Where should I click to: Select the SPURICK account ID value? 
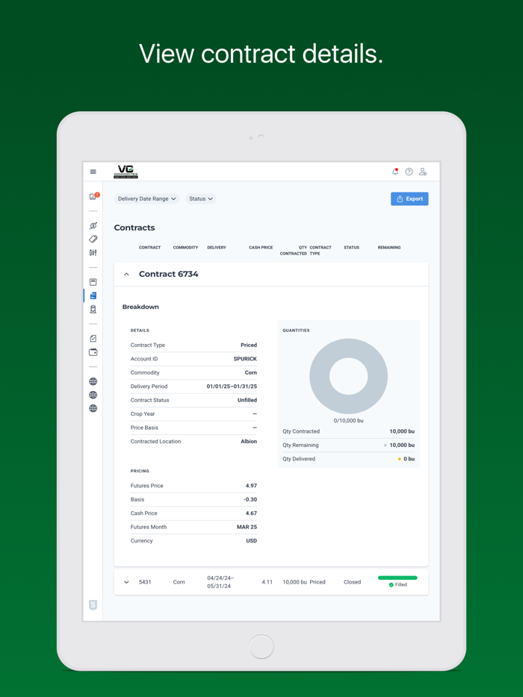point(245,359)
